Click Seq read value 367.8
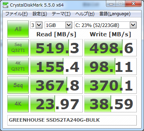 pyautogui.click(x=56, y=85)
